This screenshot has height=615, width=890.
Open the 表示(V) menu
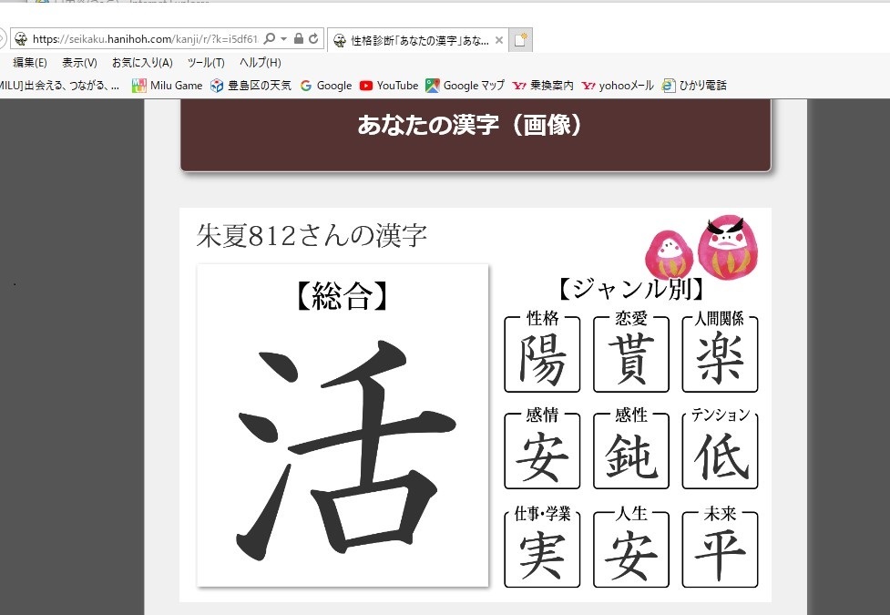pos(79,63)
